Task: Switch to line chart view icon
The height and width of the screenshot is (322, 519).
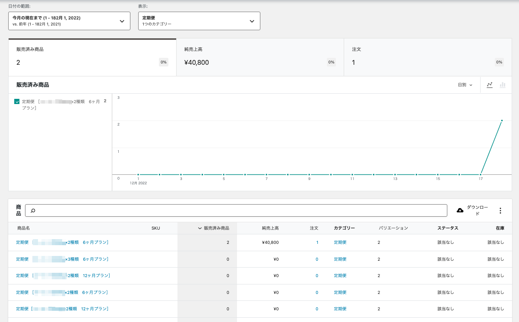Action: click(489, 85)
